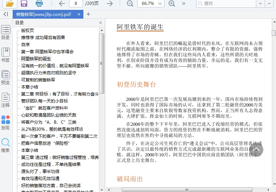This screenshot has height=192, width=276.
Task: Select outline item 推荐序 成功背后有因果
Action: [x=43, y=38]
